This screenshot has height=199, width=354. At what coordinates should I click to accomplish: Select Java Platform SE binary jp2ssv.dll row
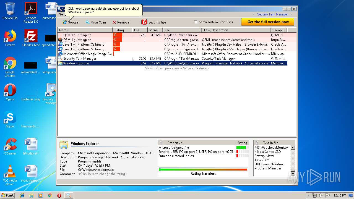(172, 49)
